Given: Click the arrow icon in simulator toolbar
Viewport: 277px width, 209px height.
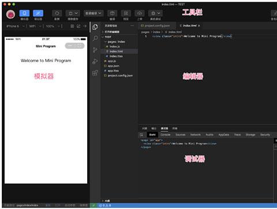Looking at the screenshot, I should tap(85, 26).
